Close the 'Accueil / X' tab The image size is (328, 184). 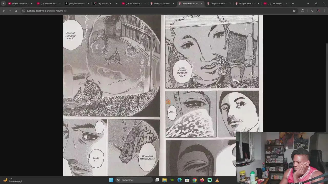[x=117, y=4]
